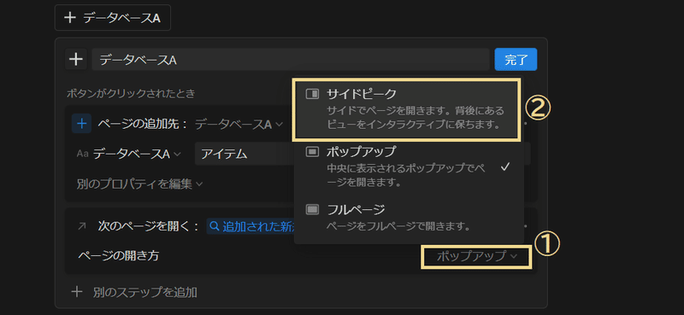Click the plus icon beside 別のステップを追加
Screen dimensions: 684x315
pos(77,292)
